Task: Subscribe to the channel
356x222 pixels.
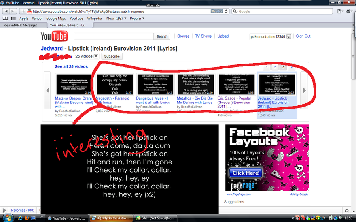Action: pos(112,56)
